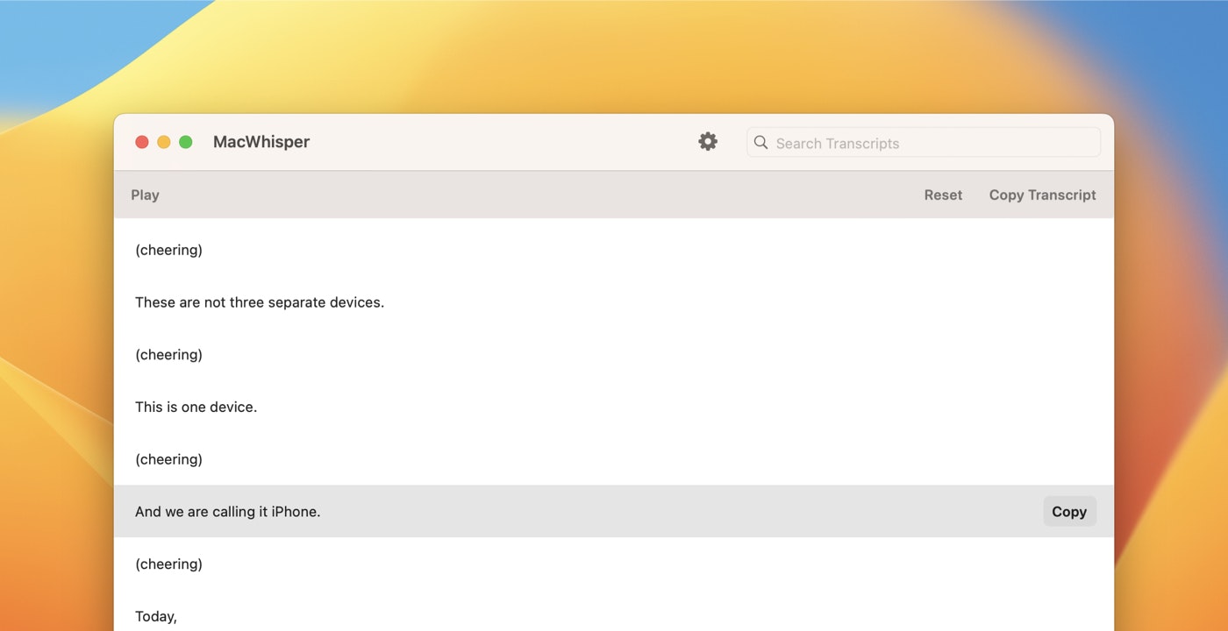The image size is (1228, 631).
Task: Select (cheering) line directly above "This is one device."
Action: pos(169,355)
